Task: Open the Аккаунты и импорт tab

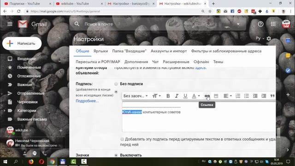Action: [169, 51]
